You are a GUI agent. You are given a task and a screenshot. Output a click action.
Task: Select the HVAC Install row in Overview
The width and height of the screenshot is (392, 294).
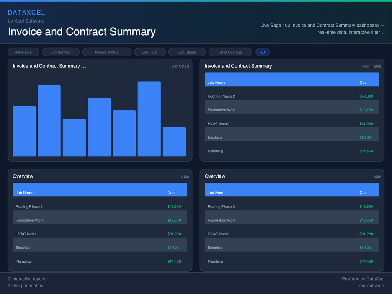point(100,234)
